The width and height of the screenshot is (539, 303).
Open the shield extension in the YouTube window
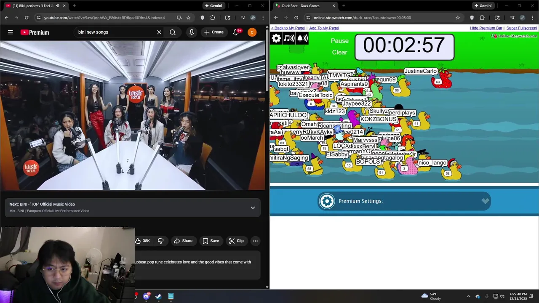point(203,18)
